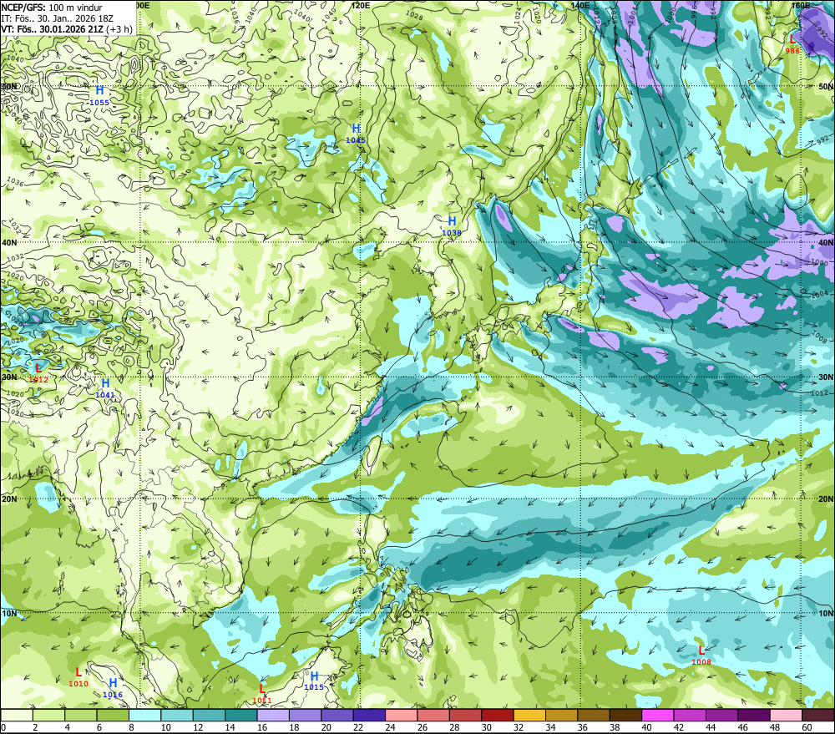The width and height of the screenshot is (835, 734).
Task: Click the L 1008 low pressure marker
Action: [701, 656]
